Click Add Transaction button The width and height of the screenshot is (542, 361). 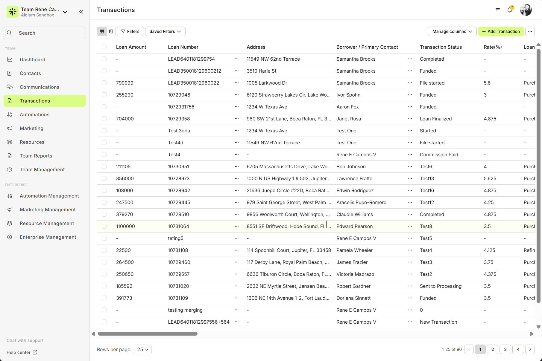coord(501,31)
